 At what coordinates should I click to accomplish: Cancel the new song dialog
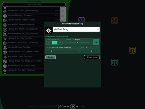pyautogui.click(x=50, y=57)
